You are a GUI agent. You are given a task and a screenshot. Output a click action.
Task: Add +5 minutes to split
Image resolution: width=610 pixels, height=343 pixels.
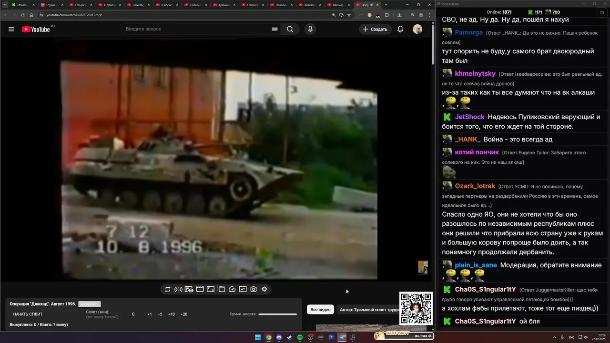click(160, 314)
